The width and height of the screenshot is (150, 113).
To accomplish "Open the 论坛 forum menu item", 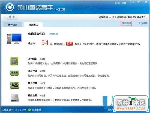I will pyautogui.click(x=117, y=3).
